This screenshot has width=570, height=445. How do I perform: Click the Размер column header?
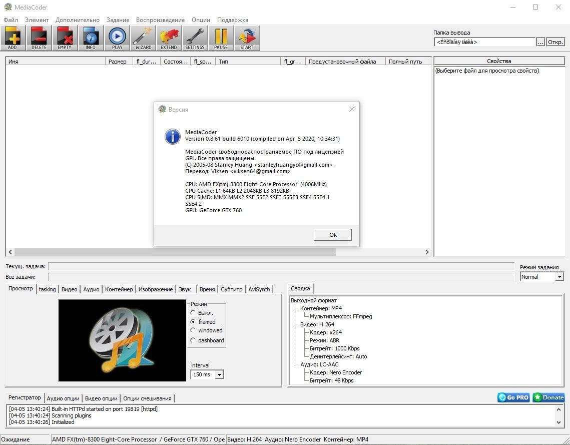click(119, 62)
